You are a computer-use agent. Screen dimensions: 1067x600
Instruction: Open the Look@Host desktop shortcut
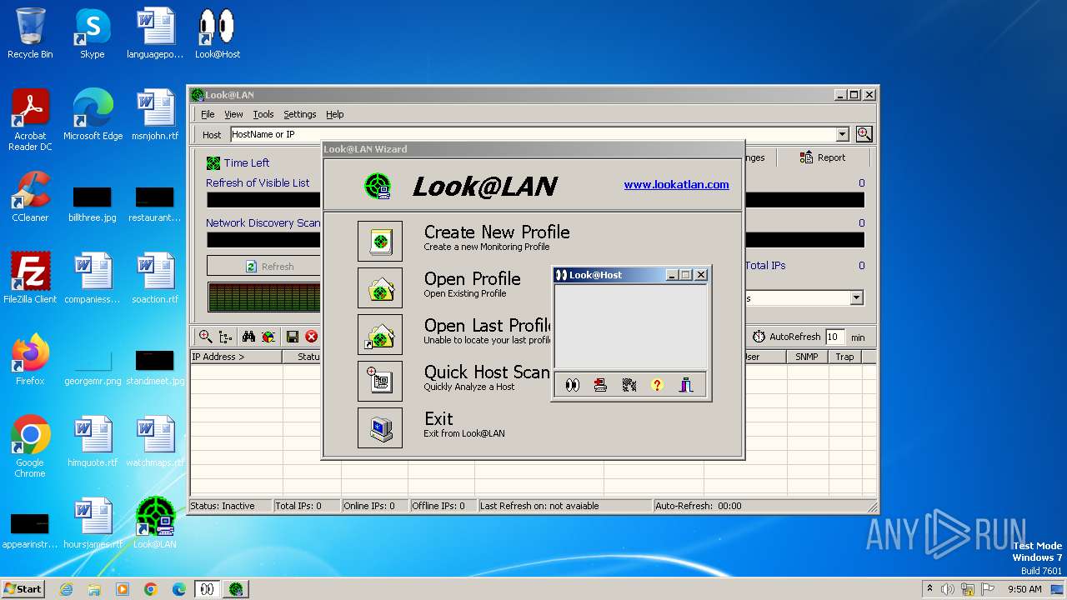tap(217, 33)
